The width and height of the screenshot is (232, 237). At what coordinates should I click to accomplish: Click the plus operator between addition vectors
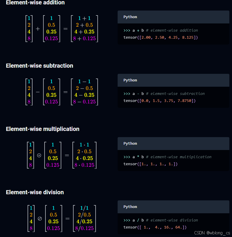(x=38, y=29)
